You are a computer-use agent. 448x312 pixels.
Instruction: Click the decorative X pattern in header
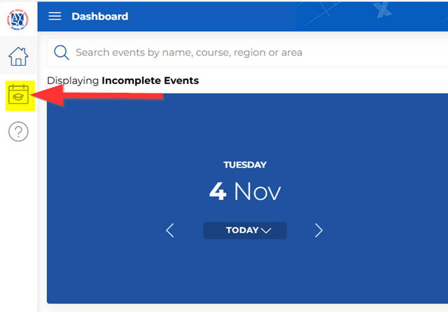pos(381,9)
